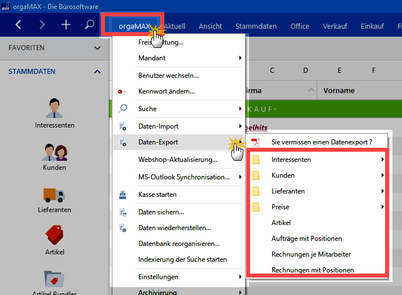402x295 pixels.
Task: Go forward with the right arrow
Action: coord(42,25)
